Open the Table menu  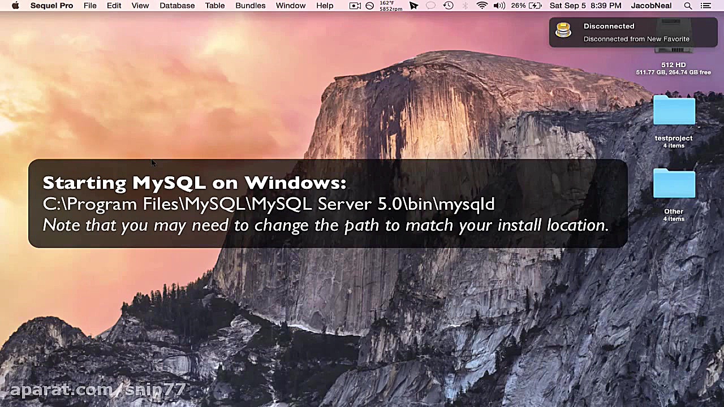click(215, 6)
